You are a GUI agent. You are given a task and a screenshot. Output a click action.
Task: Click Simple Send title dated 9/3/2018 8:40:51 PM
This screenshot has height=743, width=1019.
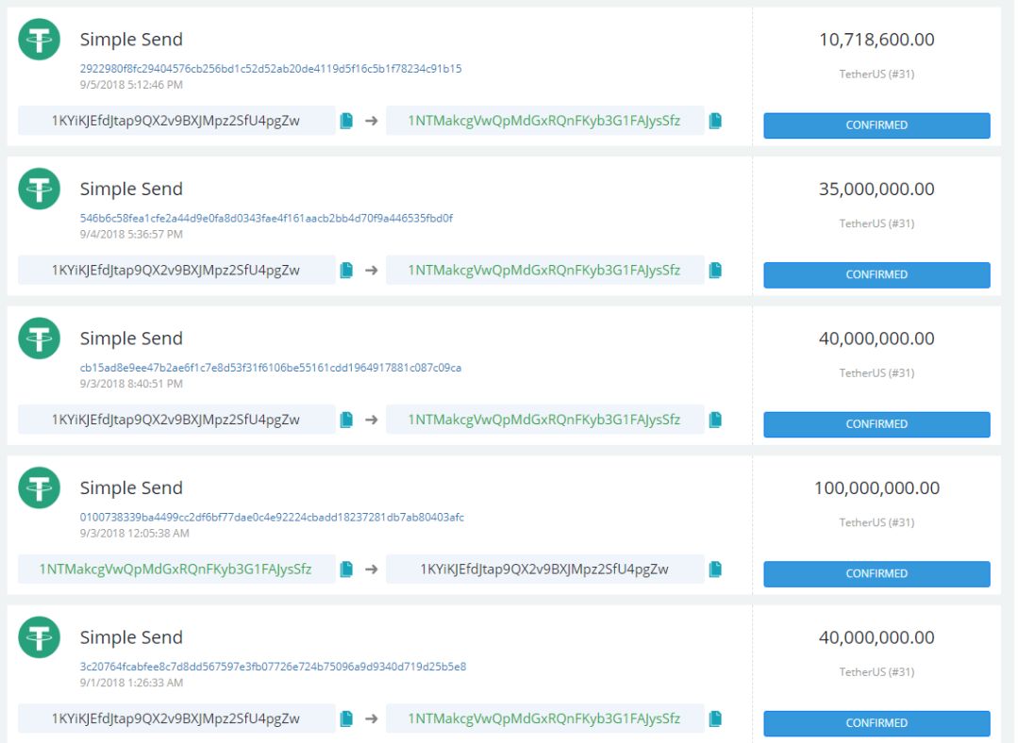click(131, 338)
